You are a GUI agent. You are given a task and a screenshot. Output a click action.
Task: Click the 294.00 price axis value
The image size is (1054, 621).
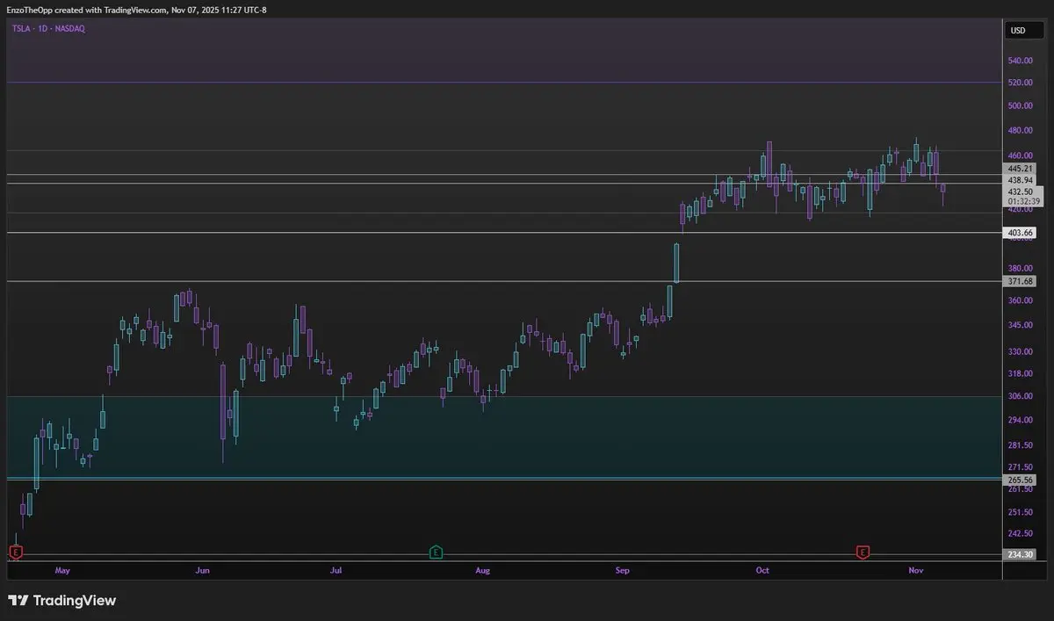[x=1020, y=420]
